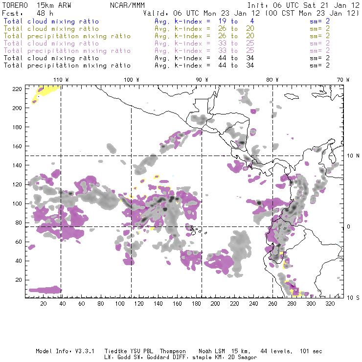The image size is (362, 362).
Task: Click the 'YSU PBL' scheme name
Action: (141, 351)
